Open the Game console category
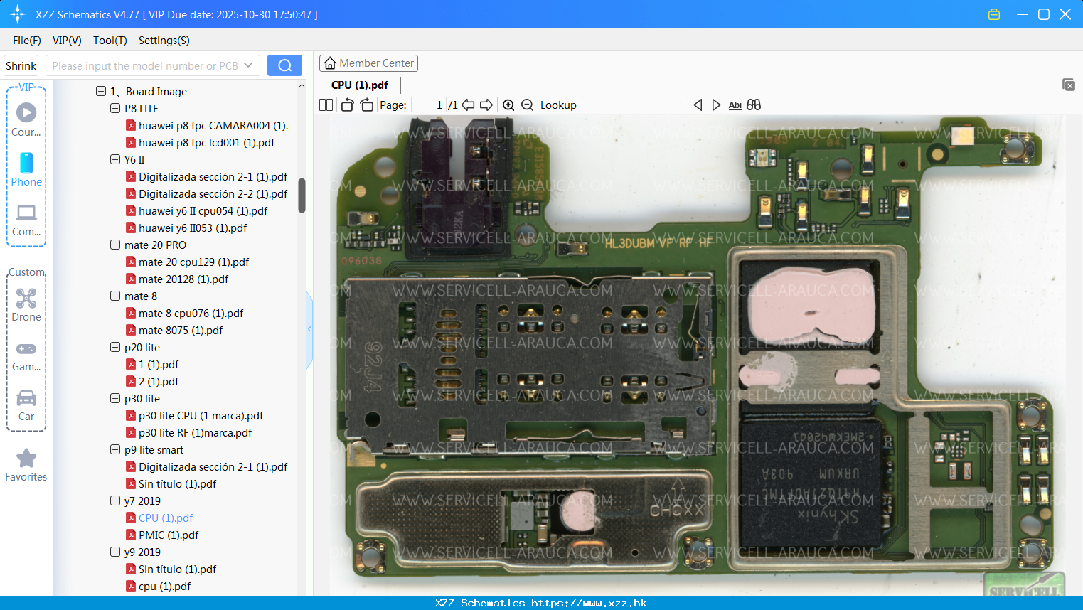This screenshot has width=1083, height=610. point(26,356)
